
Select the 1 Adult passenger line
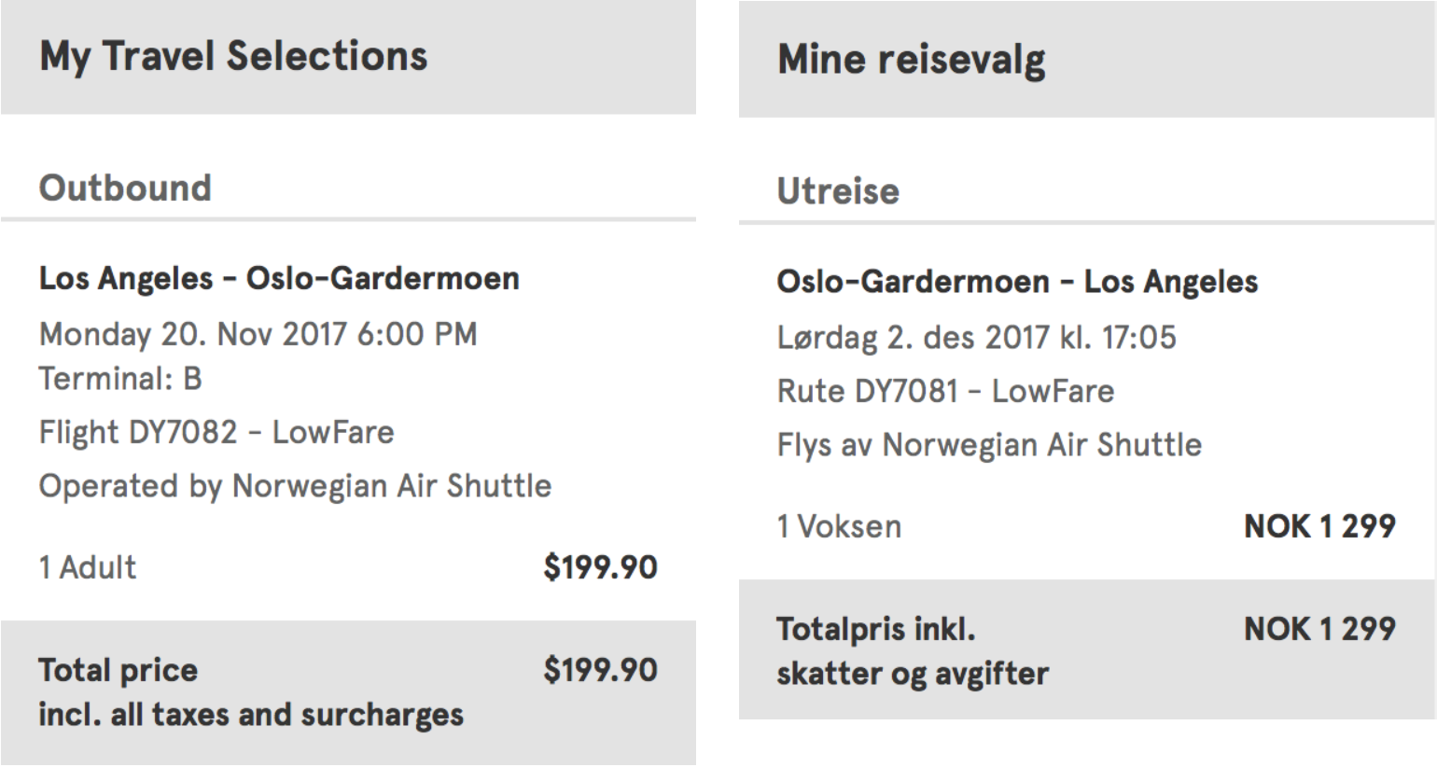pos(88,567)
